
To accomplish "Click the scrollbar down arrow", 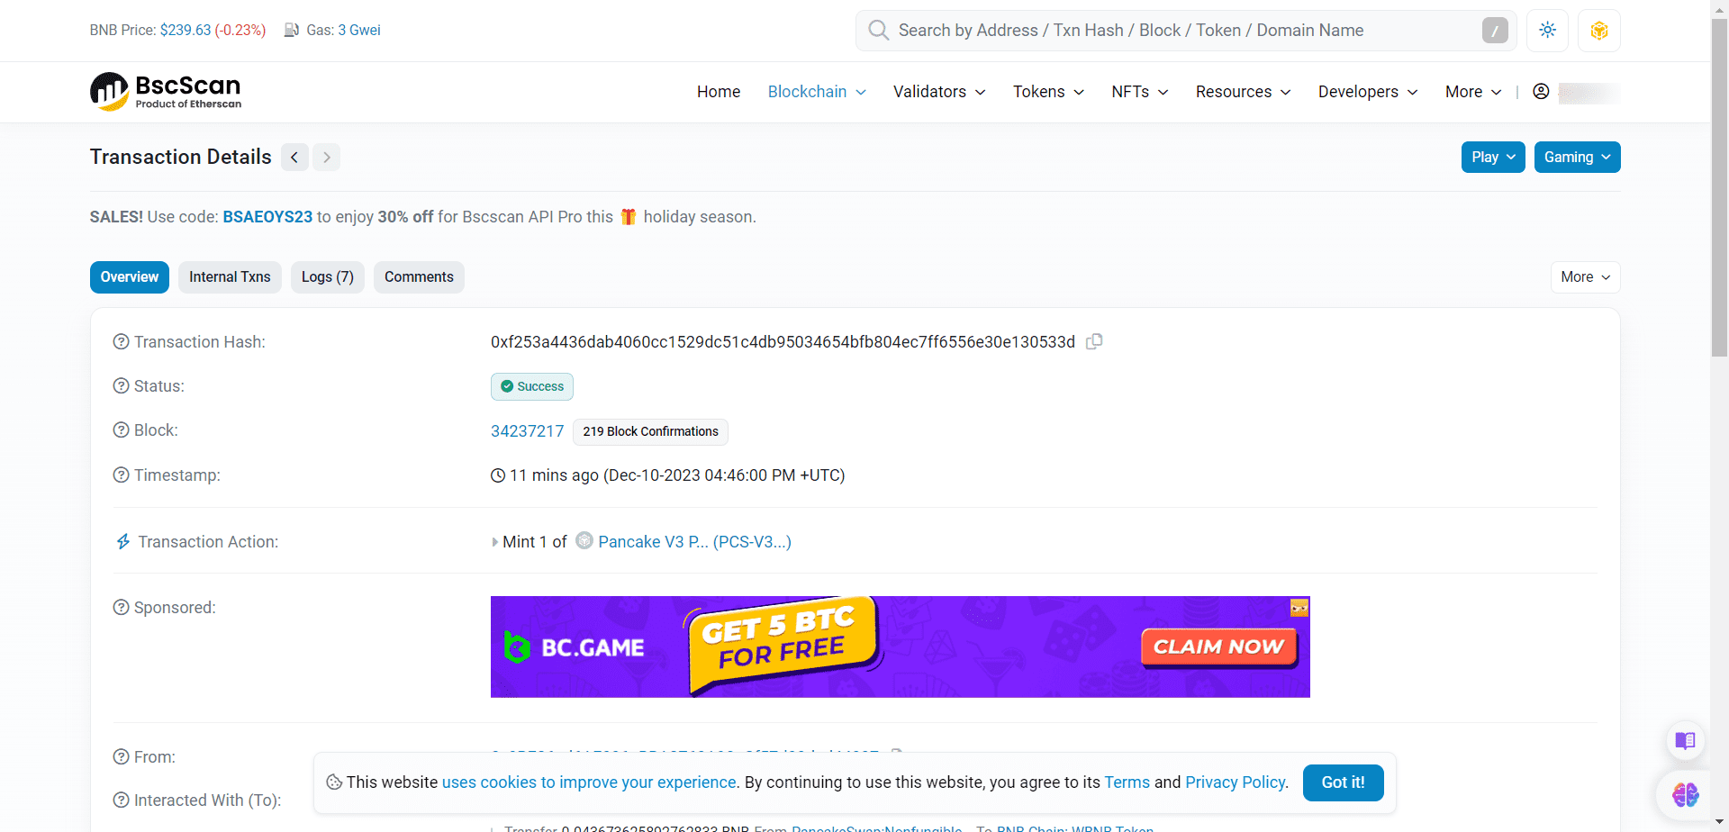I will point(1719,823).
